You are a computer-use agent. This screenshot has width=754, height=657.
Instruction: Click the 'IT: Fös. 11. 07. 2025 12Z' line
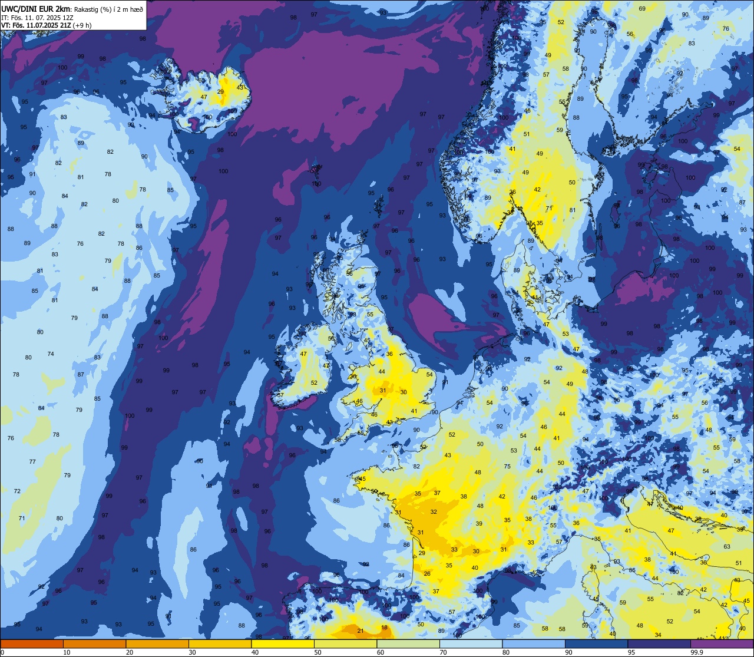tap(37, 18)
